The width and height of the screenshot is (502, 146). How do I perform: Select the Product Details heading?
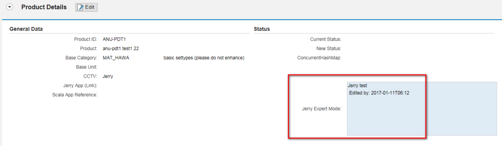(44, 7)
